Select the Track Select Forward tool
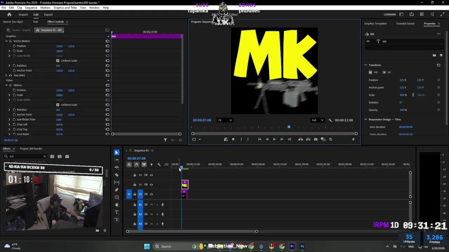Image resolution: width=449 pixels, height=252 pixels. tap(117, 160)
